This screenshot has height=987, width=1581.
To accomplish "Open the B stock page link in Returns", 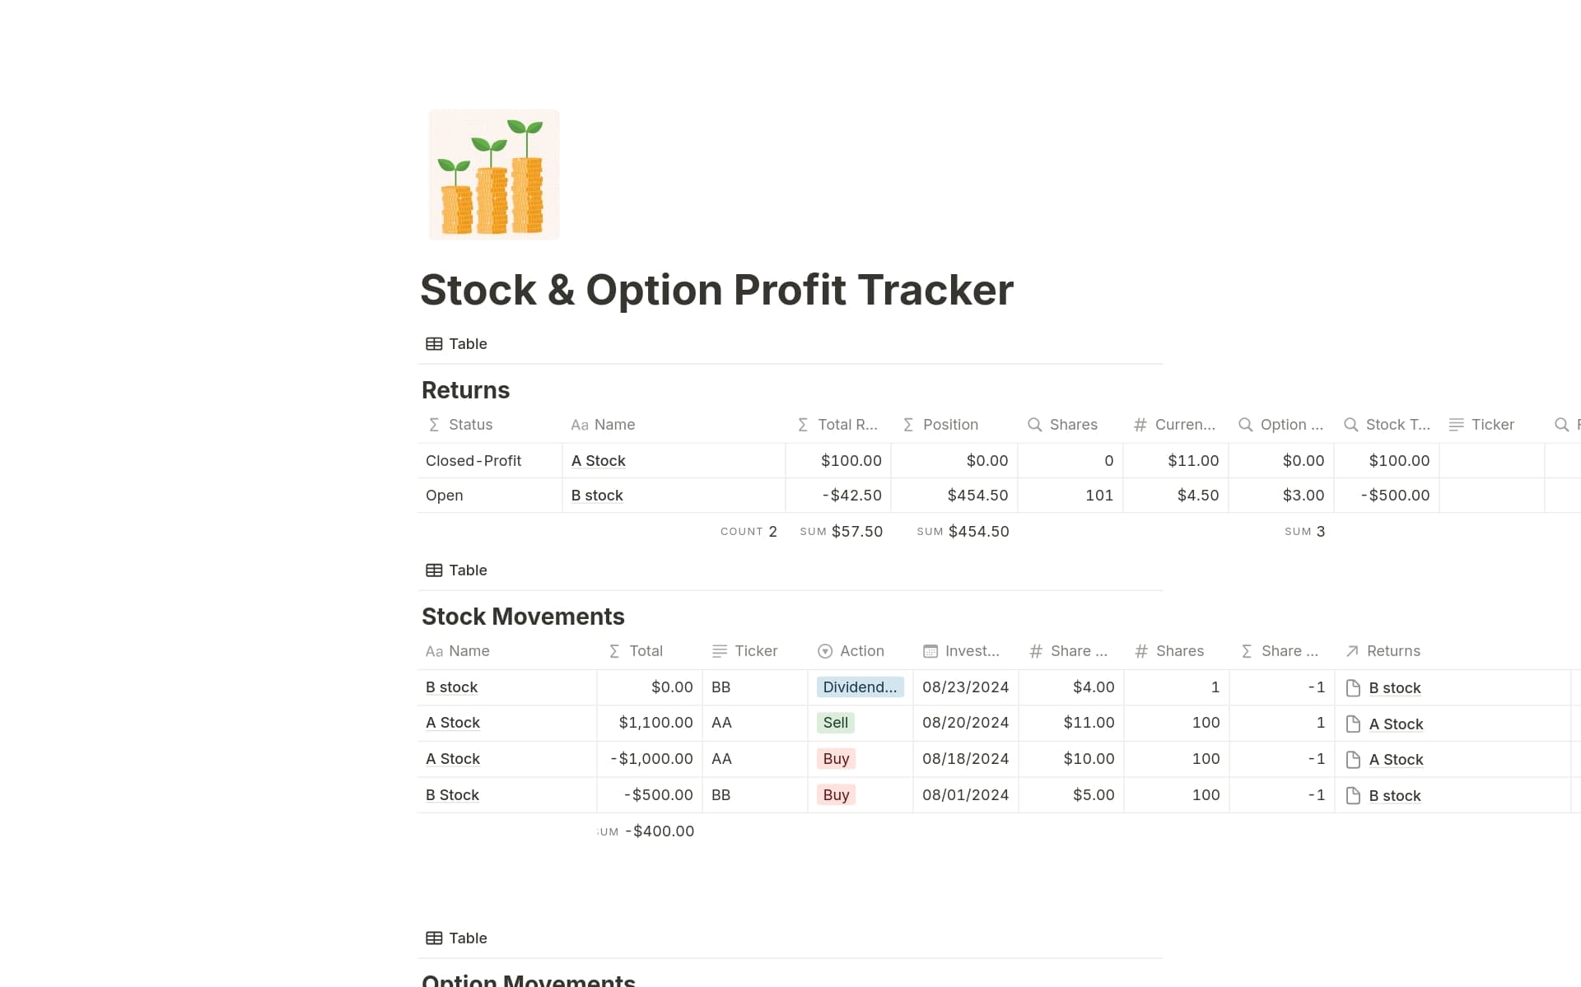I will [597, 495].
